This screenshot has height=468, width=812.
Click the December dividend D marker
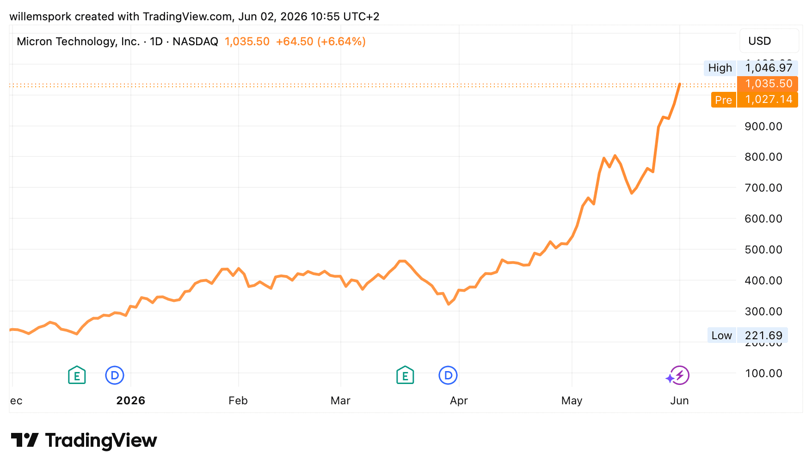(x=115, y=375)
